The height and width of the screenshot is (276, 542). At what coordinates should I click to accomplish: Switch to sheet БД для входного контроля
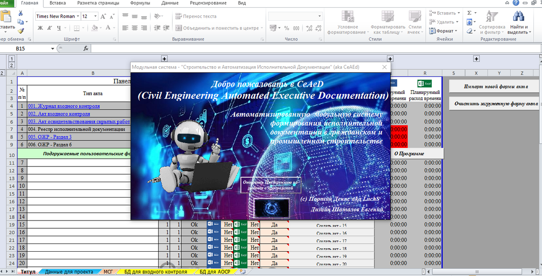[155, 272]
